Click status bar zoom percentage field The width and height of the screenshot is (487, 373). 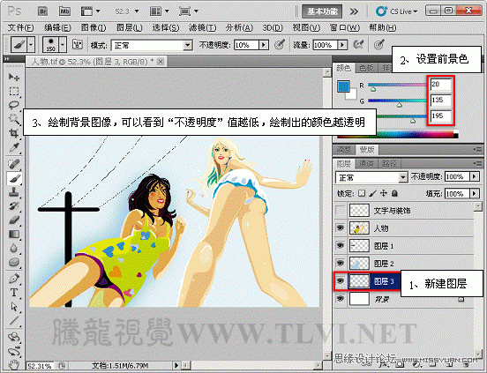point(40,366)
